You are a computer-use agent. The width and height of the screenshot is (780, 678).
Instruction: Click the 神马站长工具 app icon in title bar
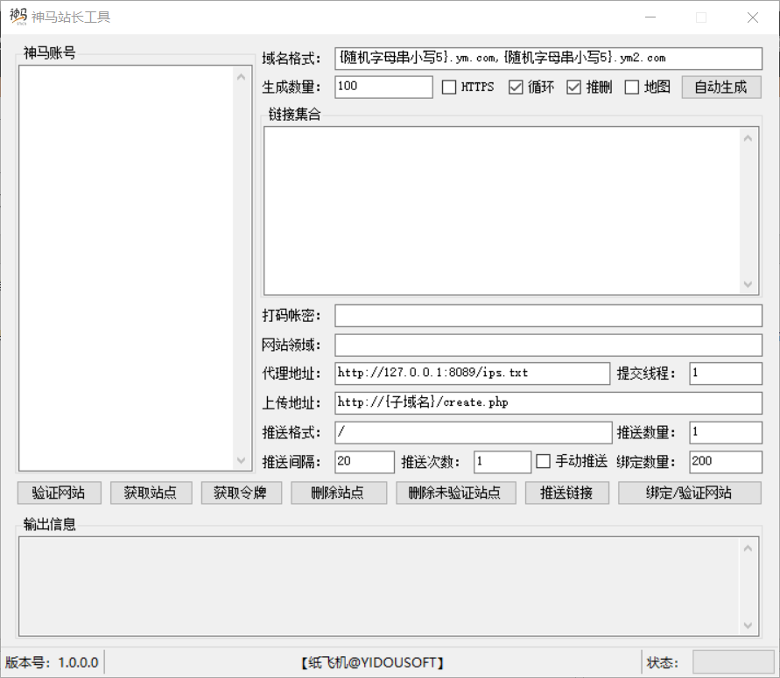pos(18,17)
